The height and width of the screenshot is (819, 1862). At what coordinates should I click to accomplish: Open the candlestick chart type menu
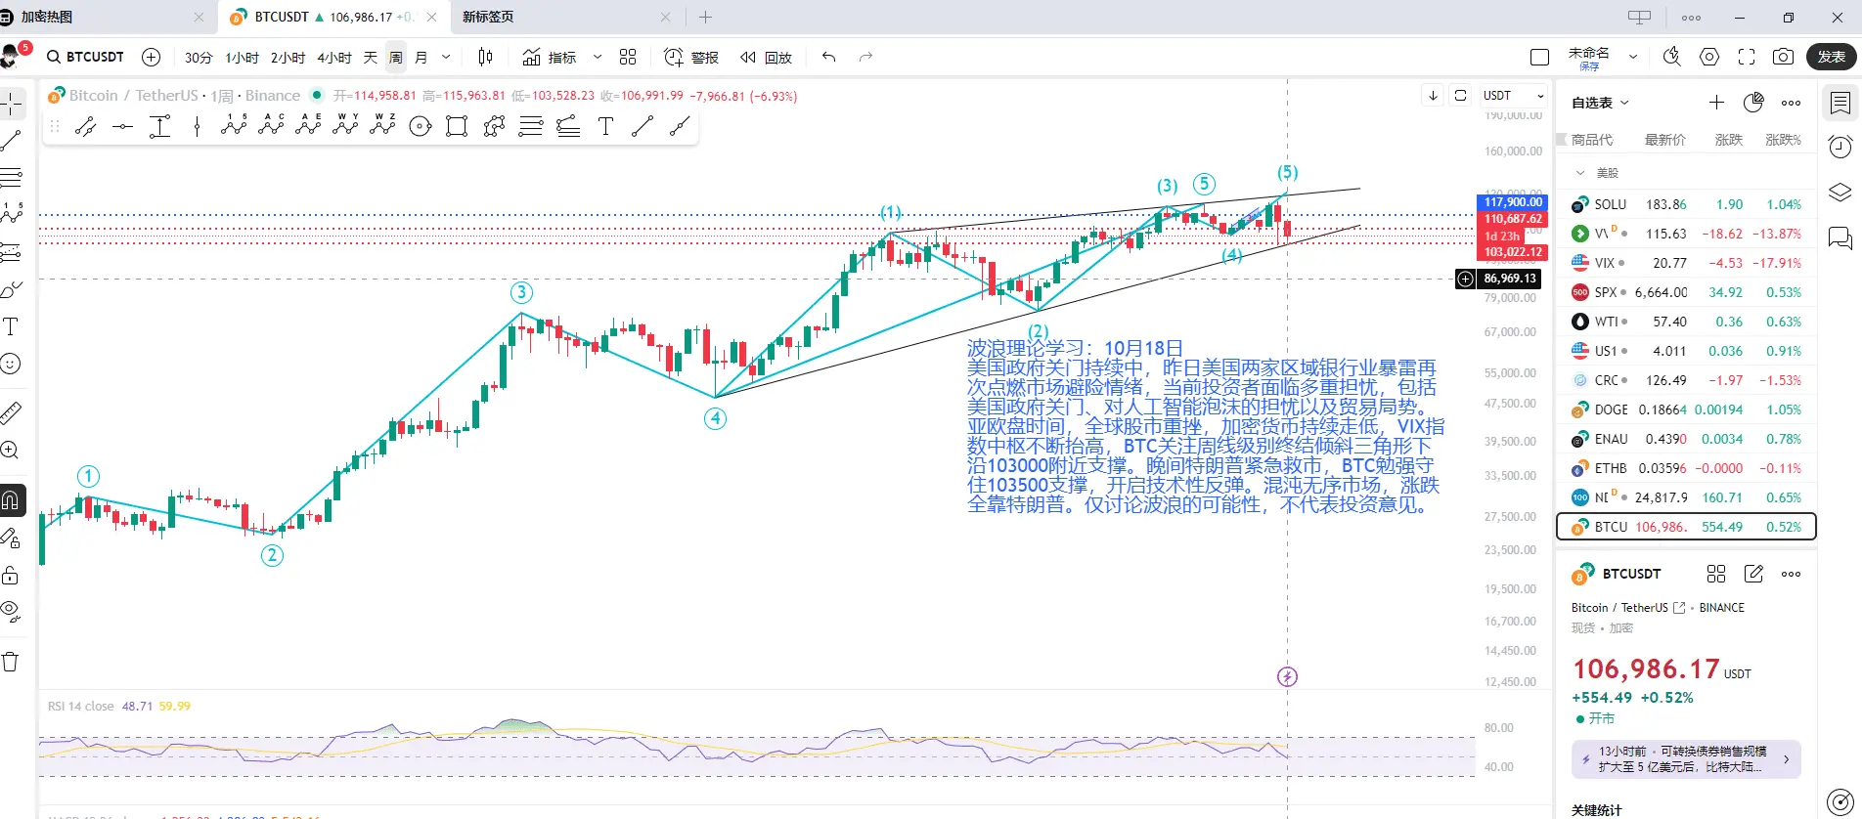(486, 58)
